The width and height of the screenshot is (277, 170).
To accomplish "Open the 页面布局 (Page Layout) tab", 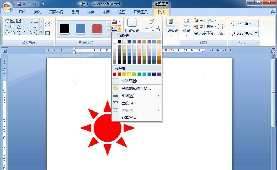I will [x=56, y=12].
